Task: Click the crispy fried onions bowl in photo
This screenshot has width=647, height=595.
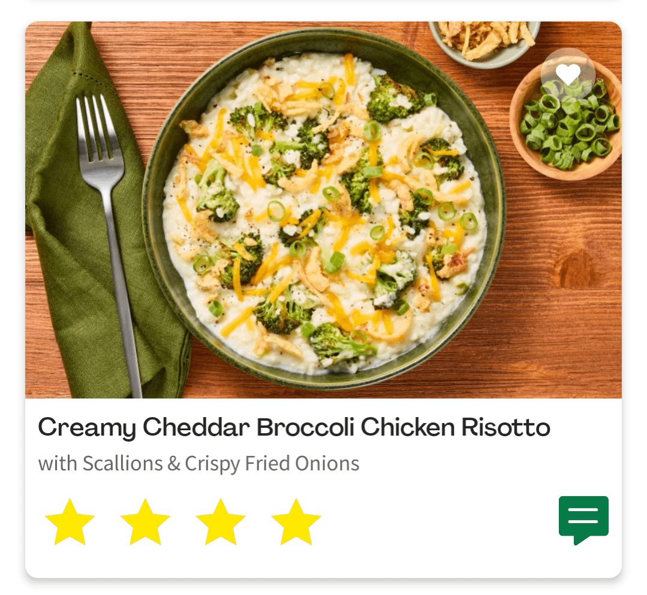Action: click(485, 41)
